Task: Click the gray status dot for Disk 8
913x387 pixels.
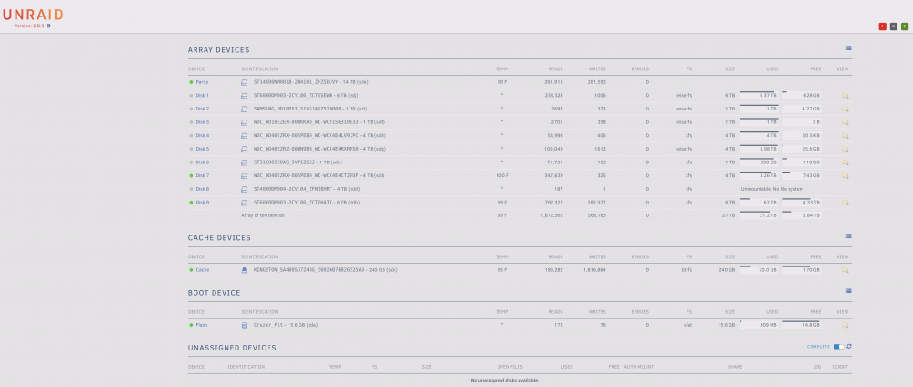Action: point(191,189)
